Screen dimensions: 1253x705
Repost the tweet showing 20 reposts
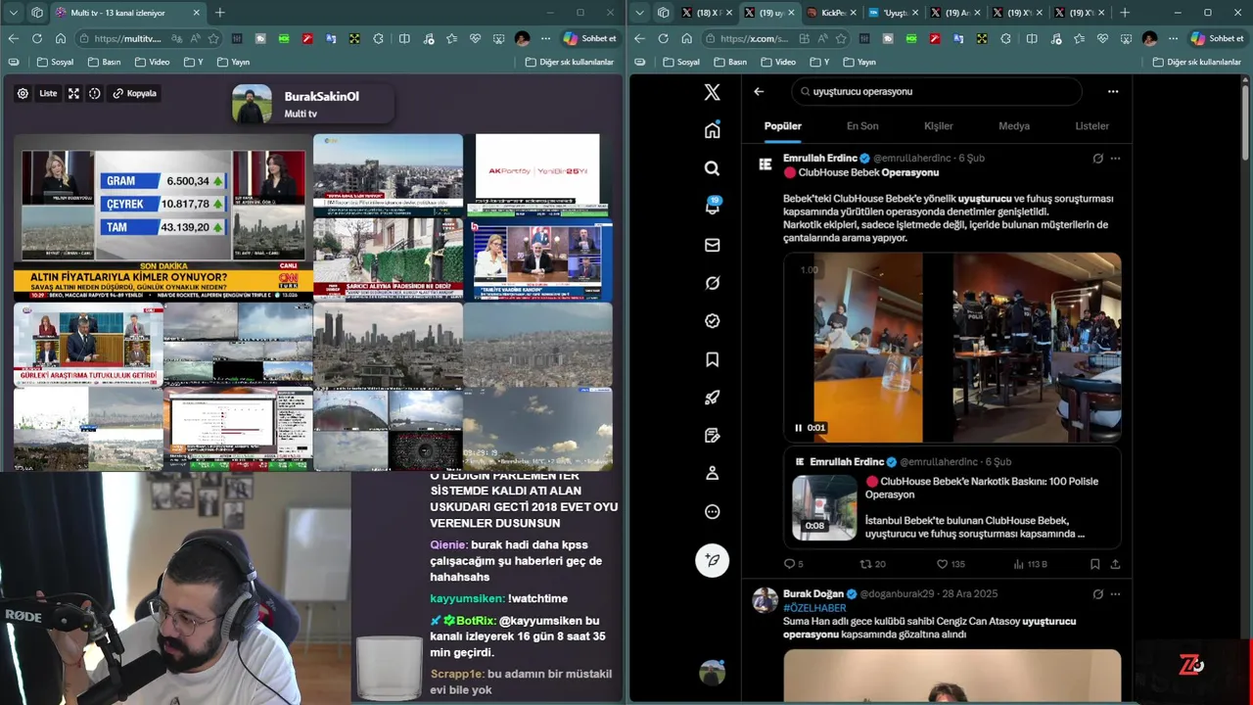tap(872, 564)
